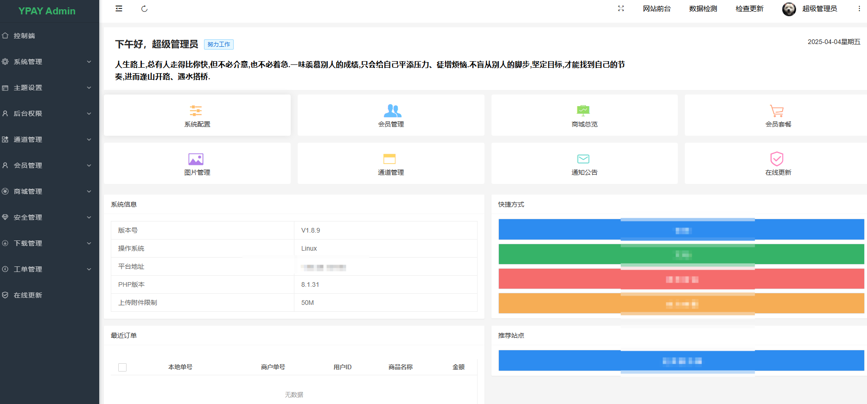Click the 控制端 home icon in sidebar

5,36
